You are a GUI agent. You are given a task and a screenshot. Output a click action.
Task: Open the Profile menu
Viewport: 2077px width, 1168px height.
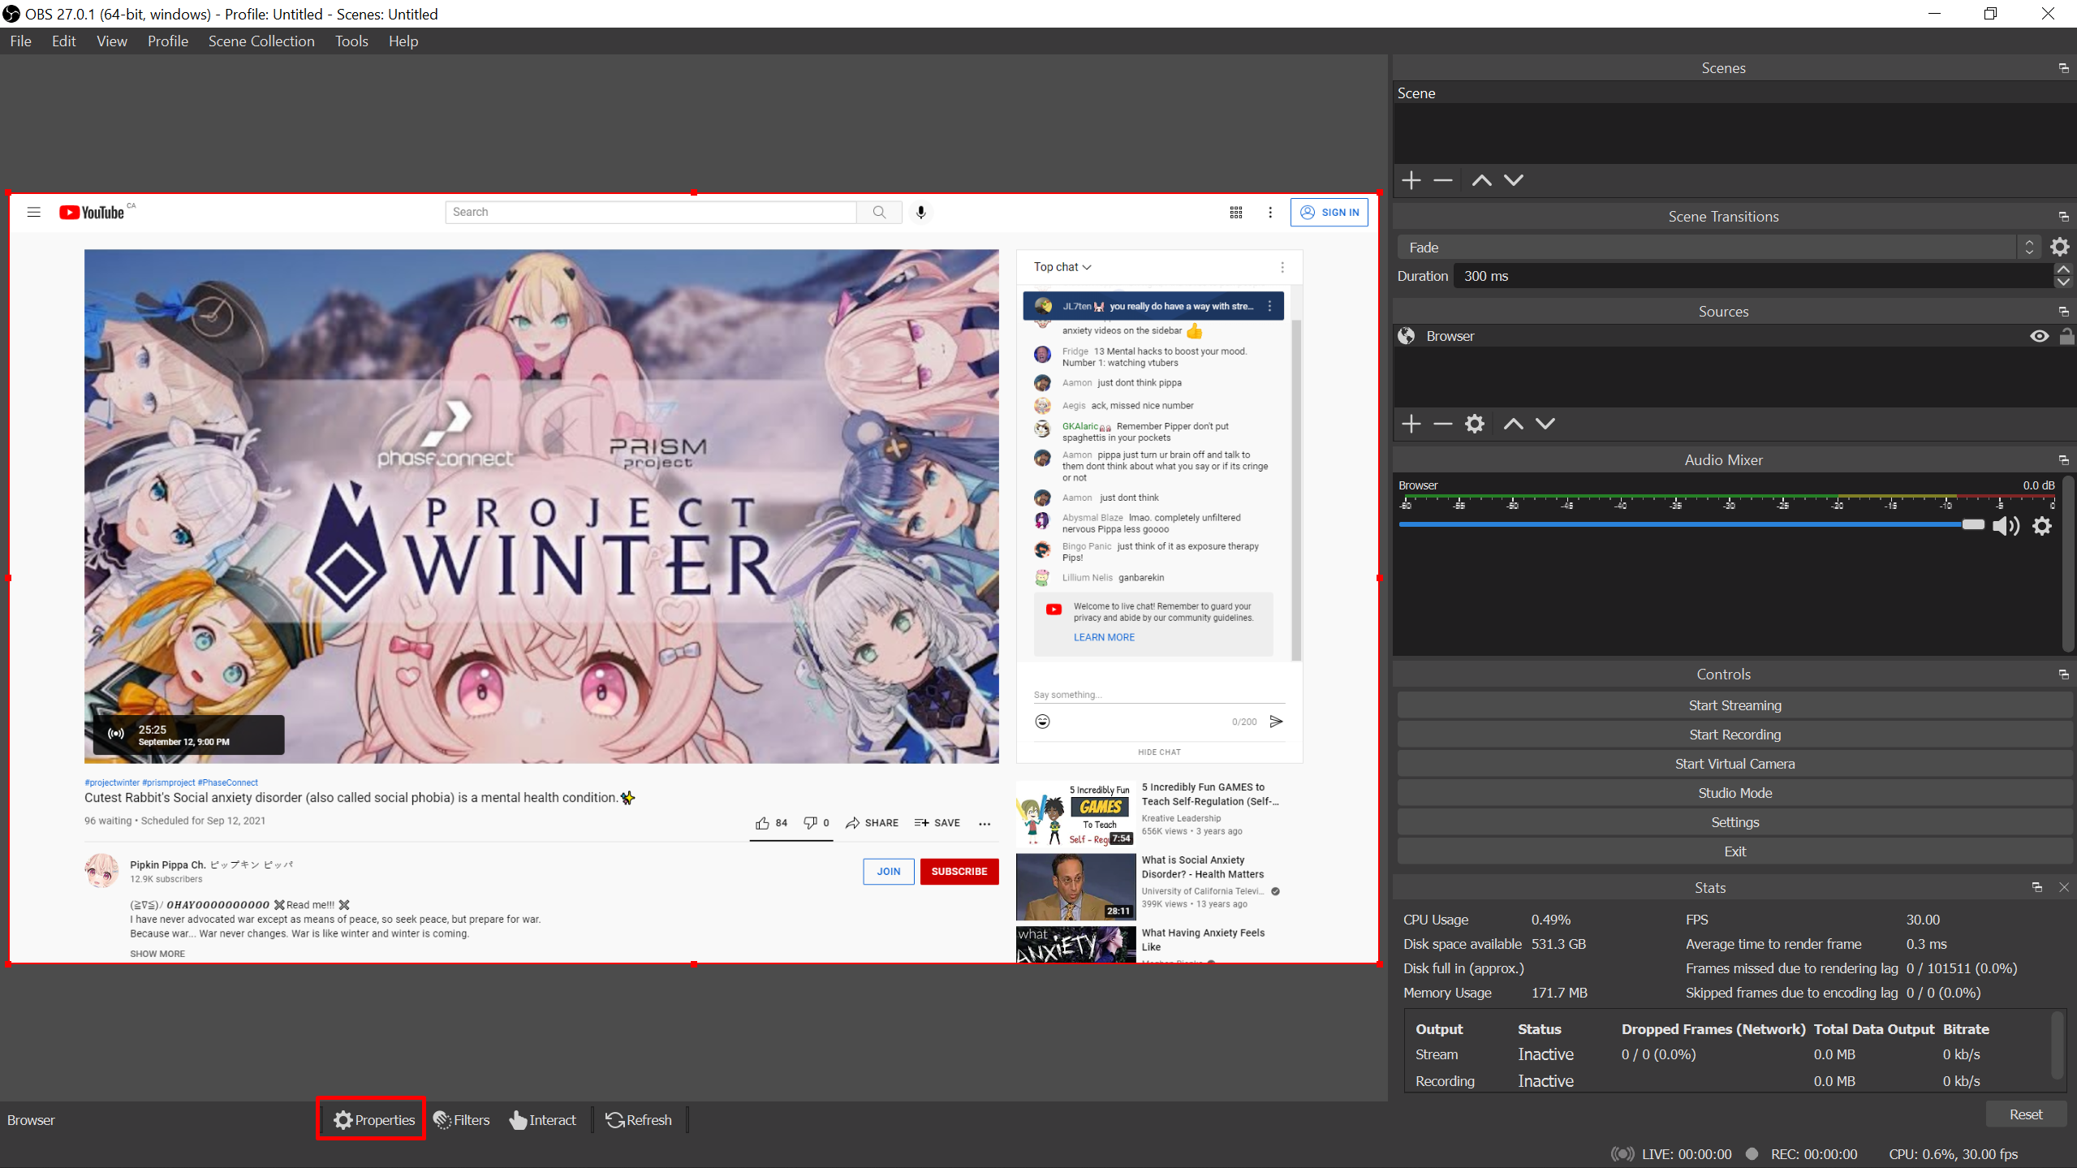coord(168,41)
